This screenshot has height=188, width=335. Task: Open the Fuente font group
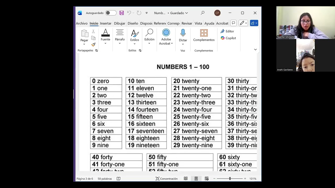point(105,37)
